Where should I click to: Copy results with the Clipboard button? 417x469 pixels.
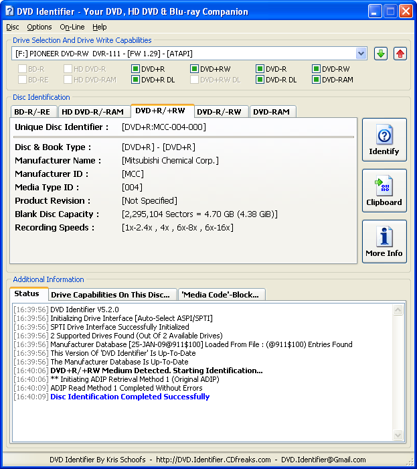(384, 190)
